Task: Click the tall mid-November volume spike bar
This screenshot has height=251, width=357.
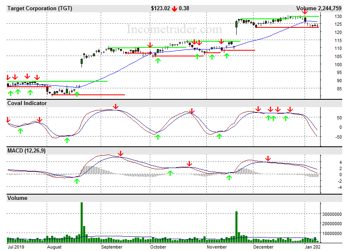Action: 236,227
